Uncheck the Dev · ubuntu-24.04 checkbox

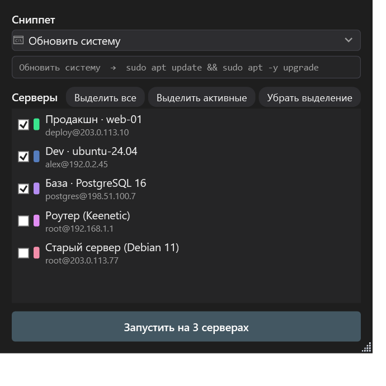tap(23, 157)
